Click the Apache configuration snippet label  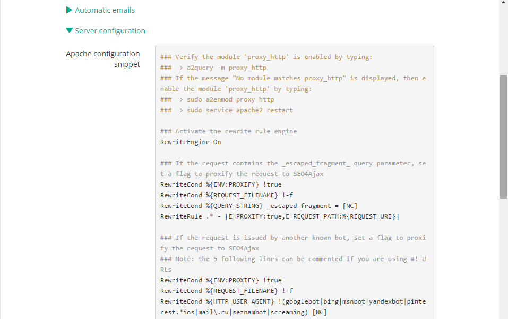pos(103,59)
